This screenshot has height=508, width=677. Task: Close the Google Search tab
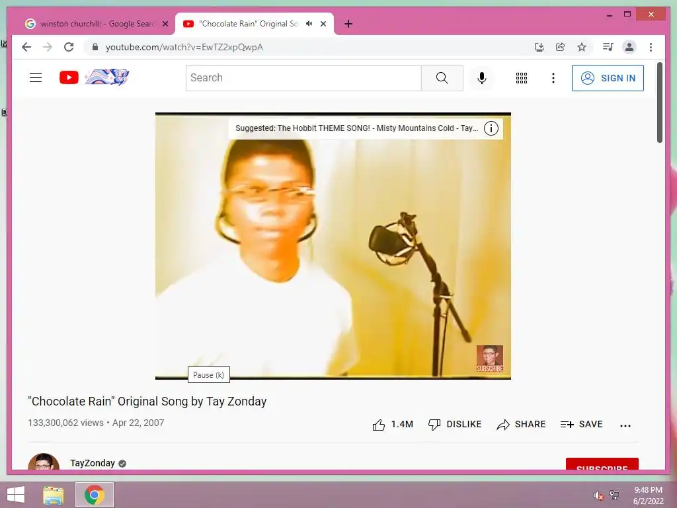pyautogui.click(x=165, y=24)
